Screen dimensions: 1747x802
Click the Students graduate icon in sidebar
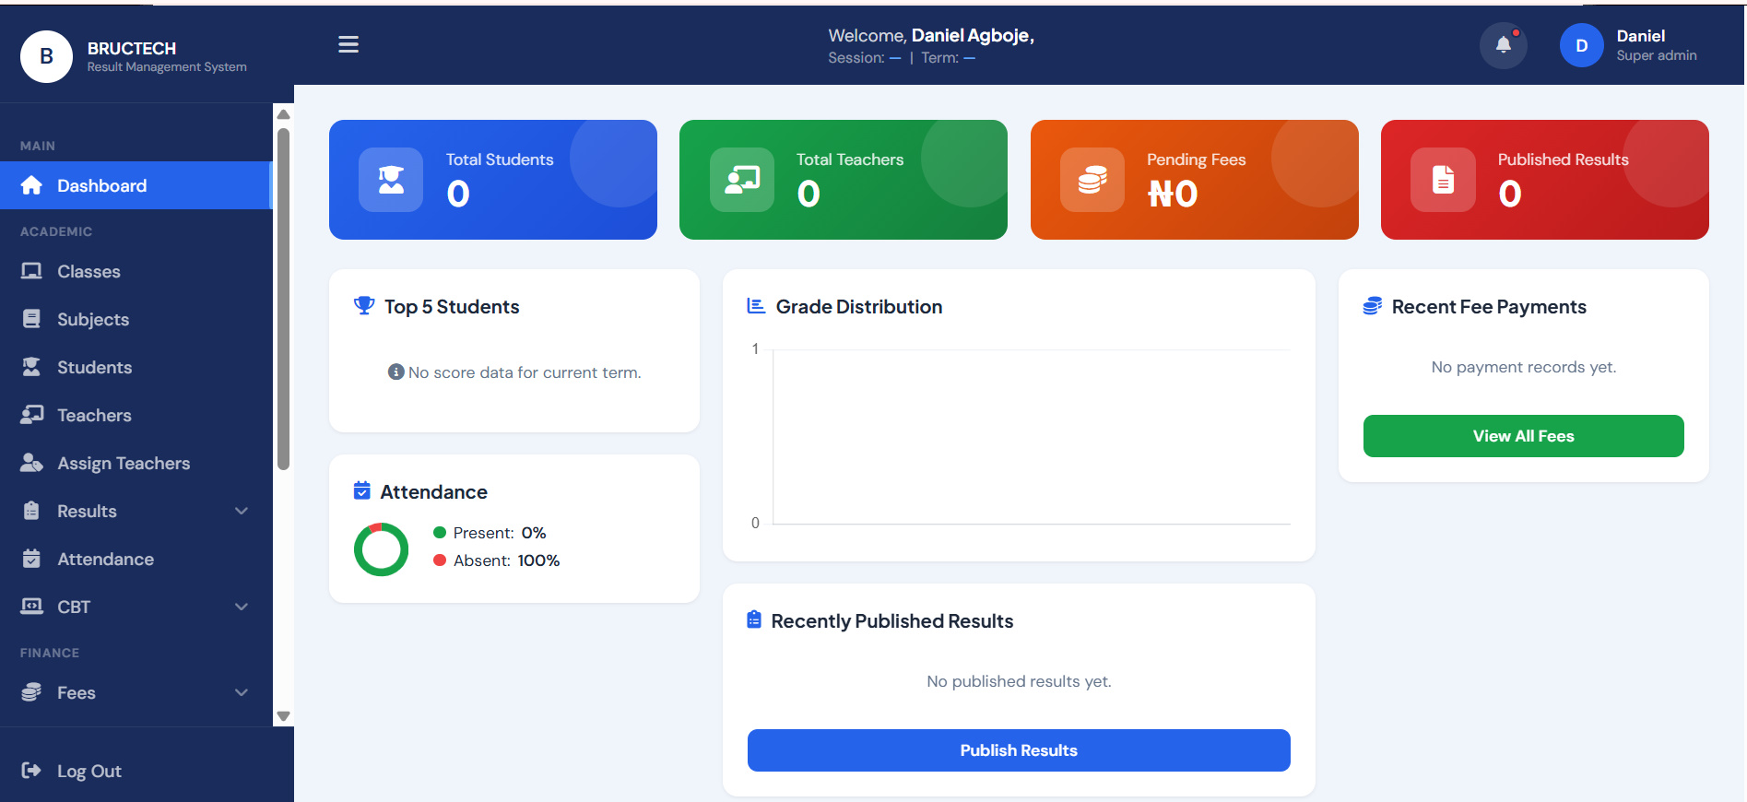tap(31, 367)
